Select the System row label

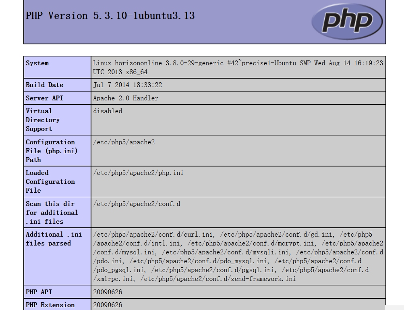point(58,67)
